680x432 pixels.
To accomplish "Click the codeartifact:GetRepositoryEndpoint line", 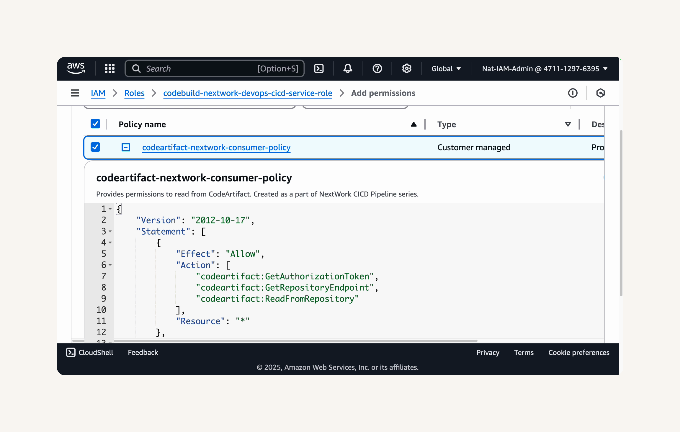I will pyautogui.click(x=287, y=287).
